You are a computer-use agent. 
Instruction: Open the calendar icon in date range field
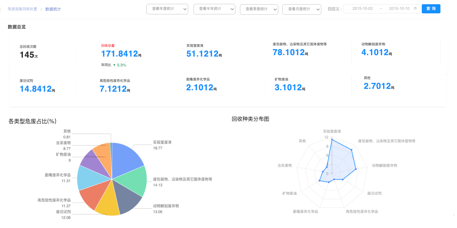(415, 8)
